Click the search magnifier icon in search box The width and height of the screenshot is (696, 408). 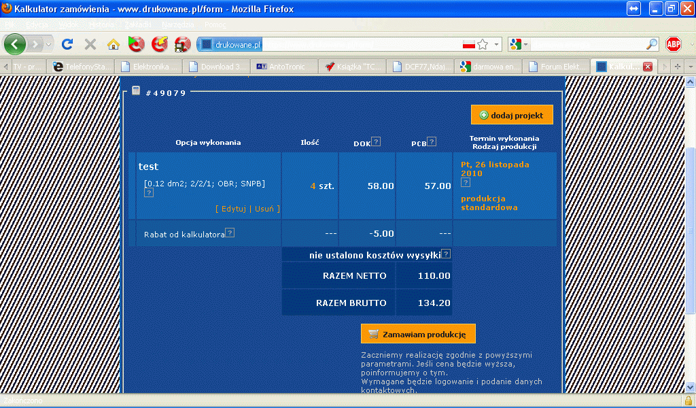[651, 44]
